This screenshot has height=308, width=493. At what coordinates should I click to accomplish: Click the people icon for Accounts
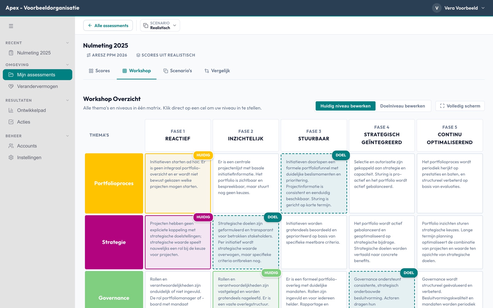[x=11, y=146]
